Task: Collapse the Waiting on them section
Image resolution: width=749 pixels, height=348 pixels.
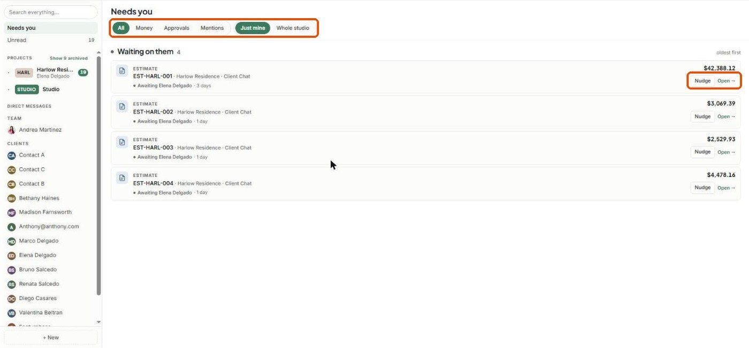Action: [146, 52]
